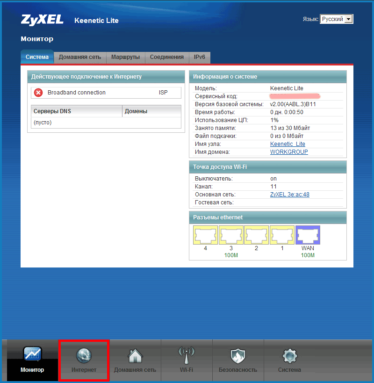
Task: Click the Wi-Fi channel value 11
Action: (x=273, y=187)
